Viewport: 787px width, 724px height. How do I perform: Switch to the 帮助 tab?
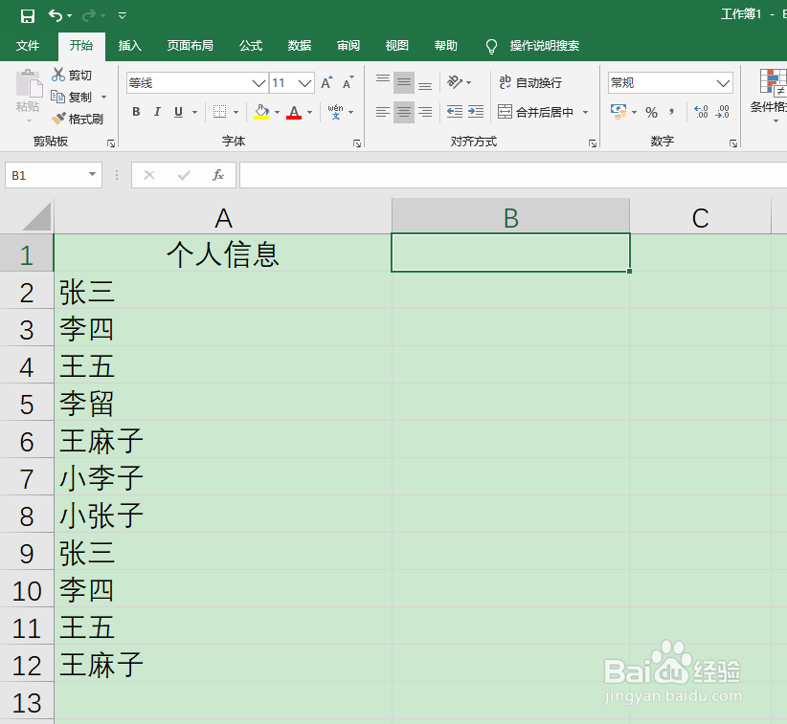[x=446, y=46]
